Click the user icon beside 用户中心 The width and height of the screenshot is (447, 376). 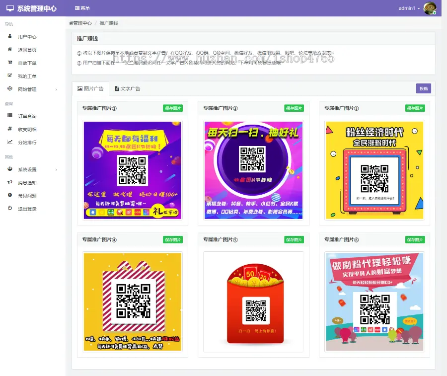point(10,36)
